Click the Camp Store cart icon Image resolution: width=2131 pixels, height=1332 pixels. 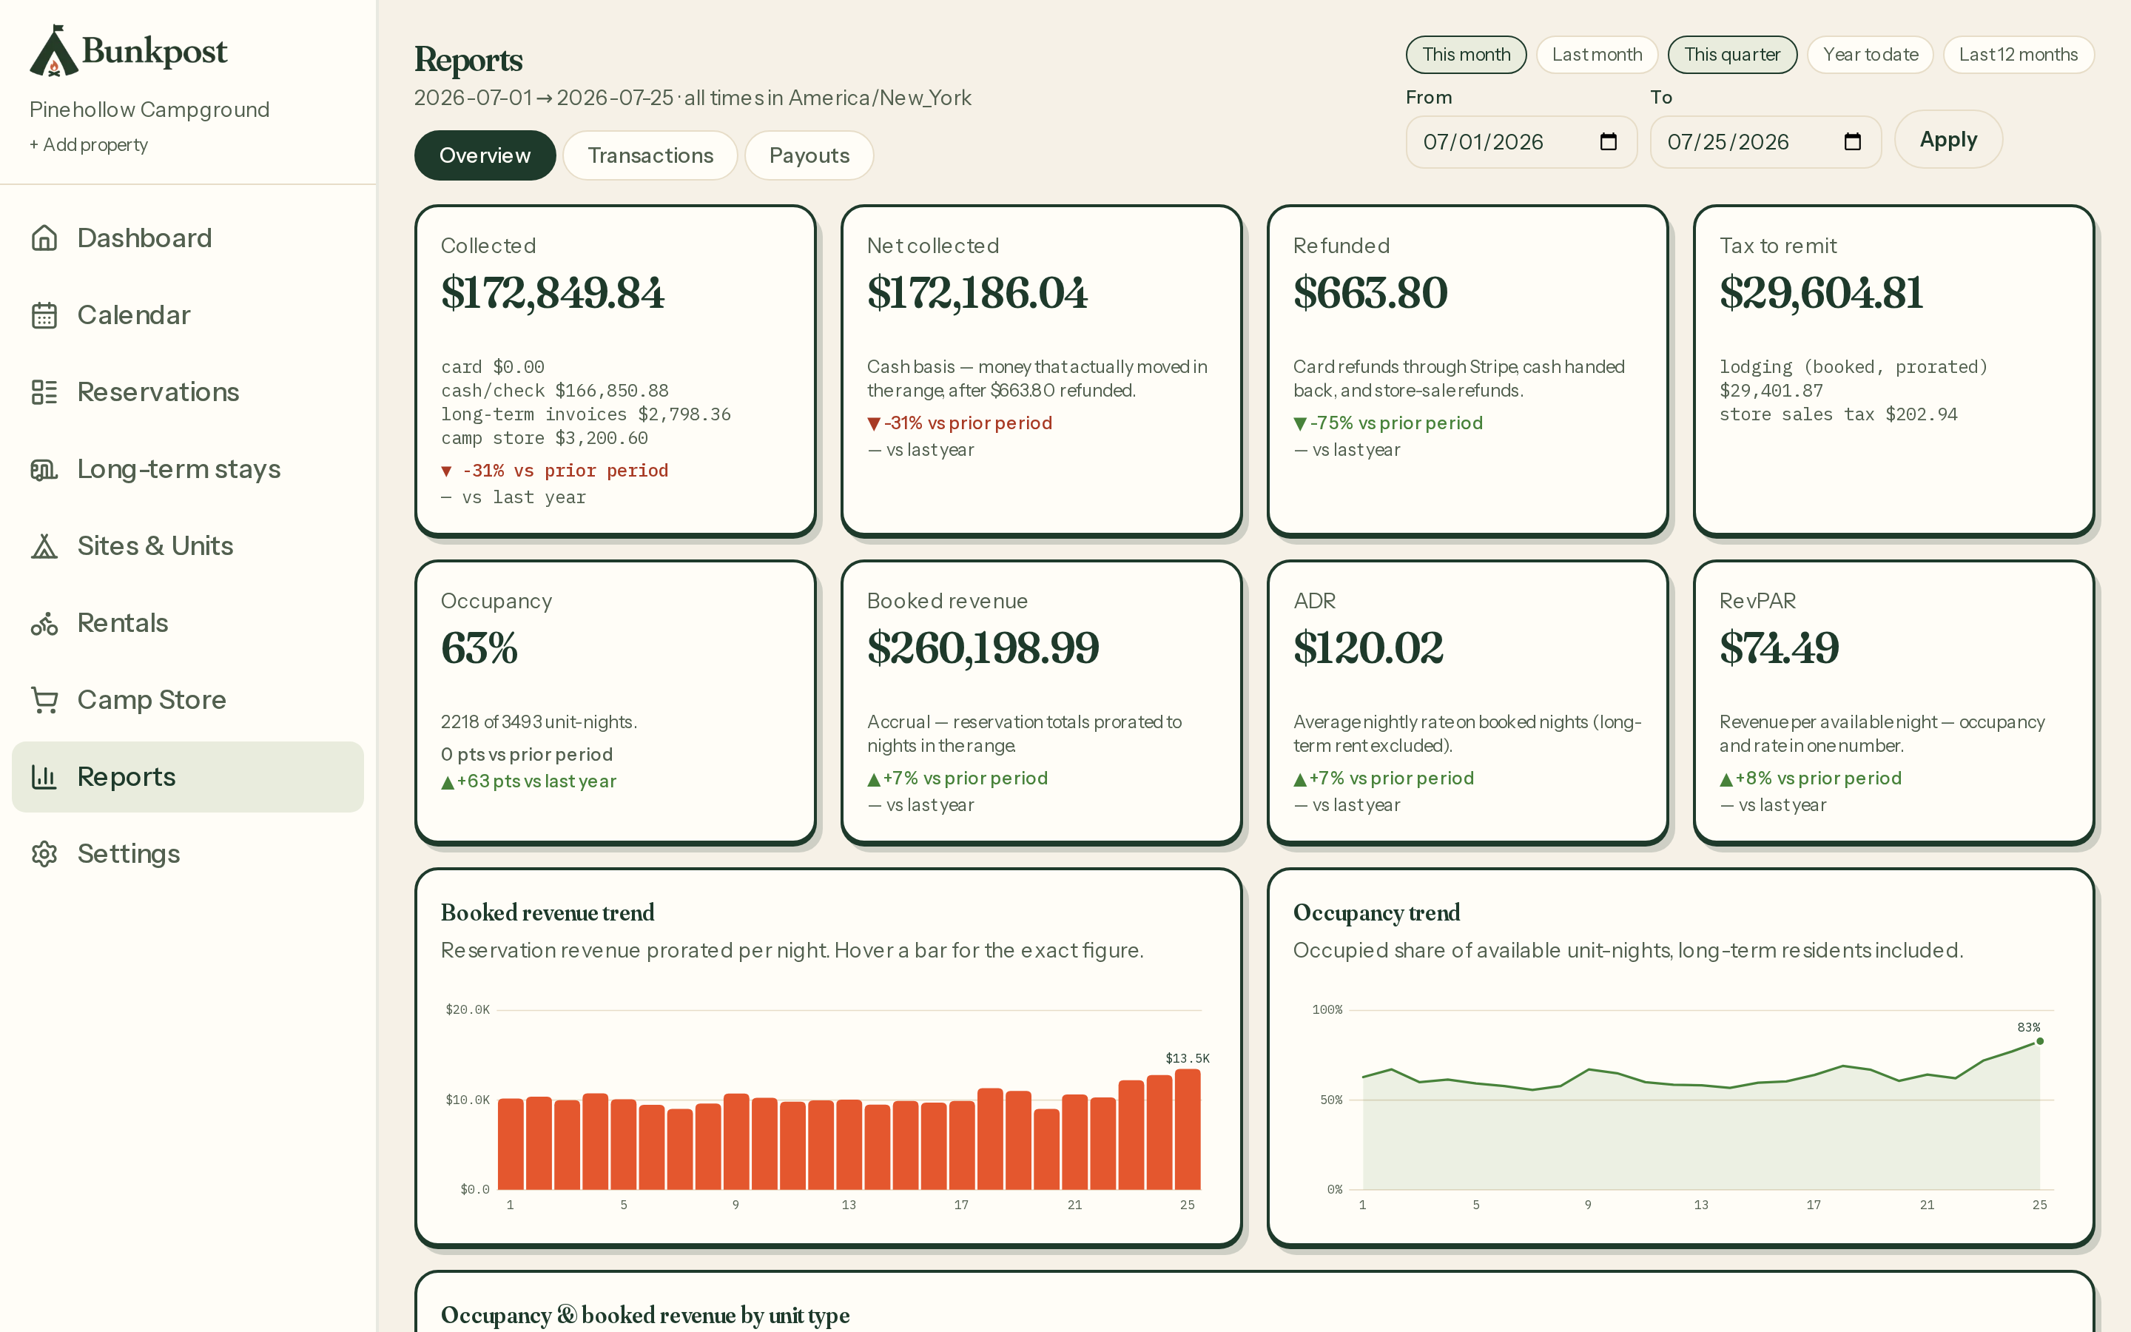pyautogui.click(x=44, y=699)
